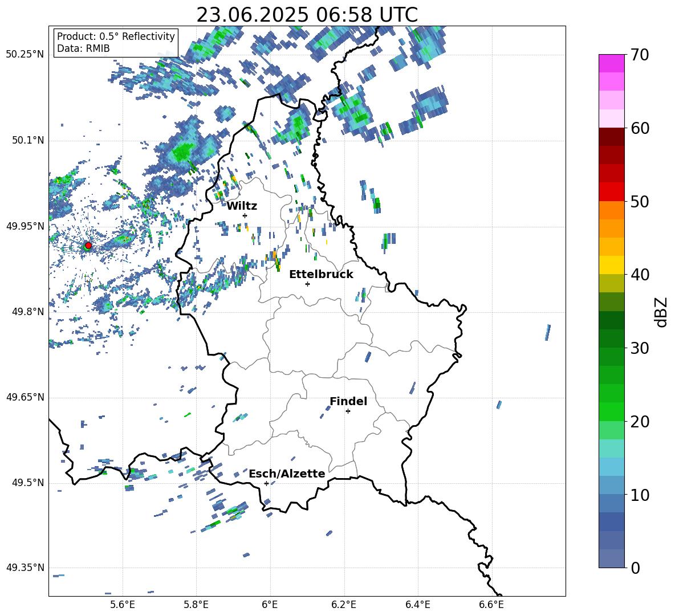Click the 49.8°N latitude label
The width and height of the screenshot is (675, 616).
pyautogui.click(x=27, y=312)
